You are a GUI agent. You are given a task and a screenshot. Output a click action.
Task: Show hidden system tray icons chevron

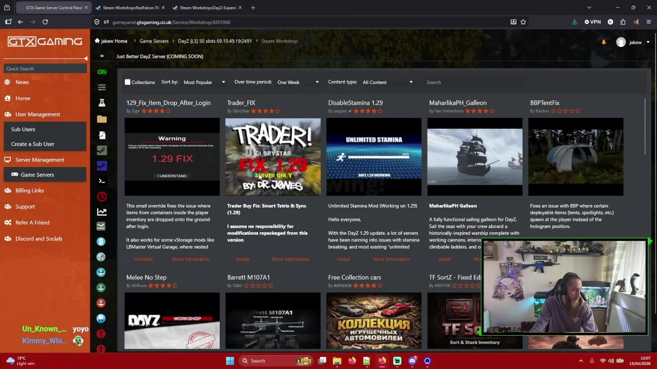click(x=581, y=361)
